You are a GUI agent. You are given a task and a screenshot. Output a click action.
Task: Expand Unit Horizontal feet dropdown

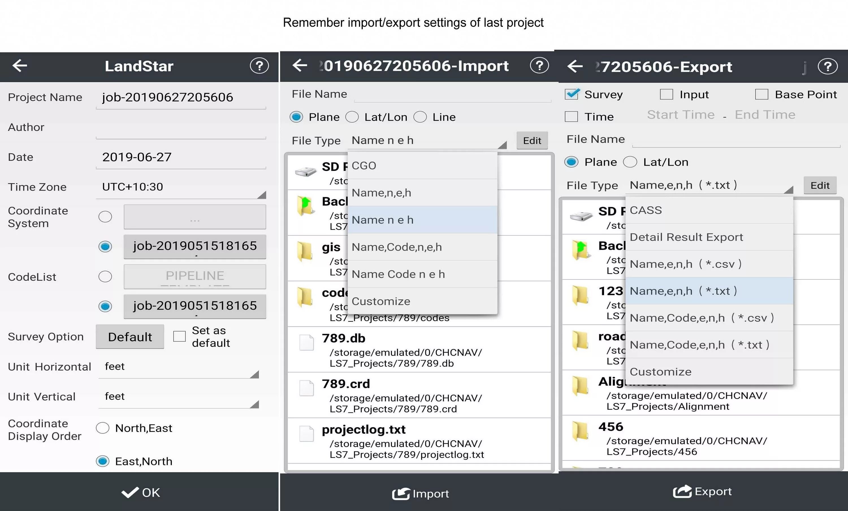(x=178, y=367)
